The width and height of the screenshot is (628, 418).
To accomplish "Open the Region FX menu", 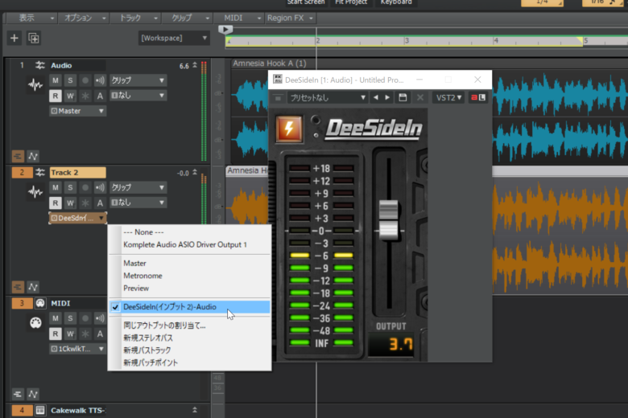I will pyautogui.click(x=291, y=18).
